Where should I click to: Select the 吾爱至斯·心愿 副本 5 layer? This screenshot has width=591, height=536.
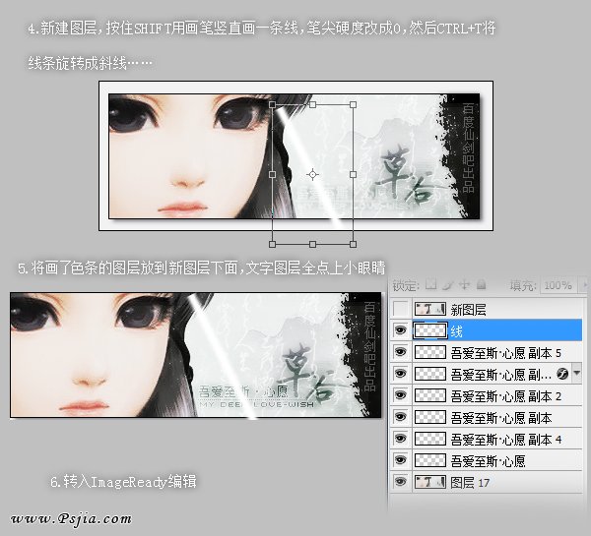click(x=504, y=352)
